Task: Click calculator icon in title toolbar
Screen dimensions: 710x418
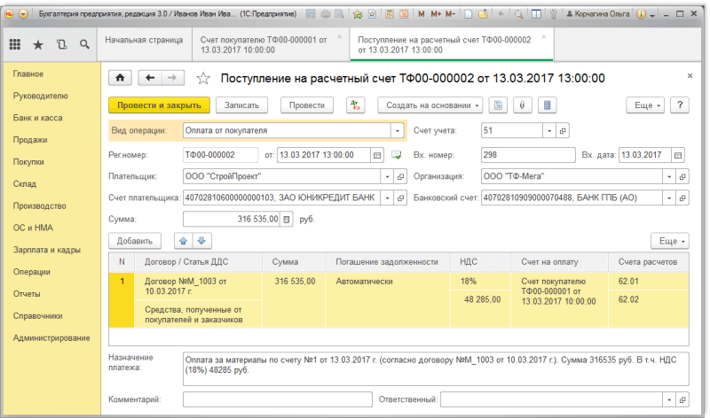Action: (x=389, y=14)
